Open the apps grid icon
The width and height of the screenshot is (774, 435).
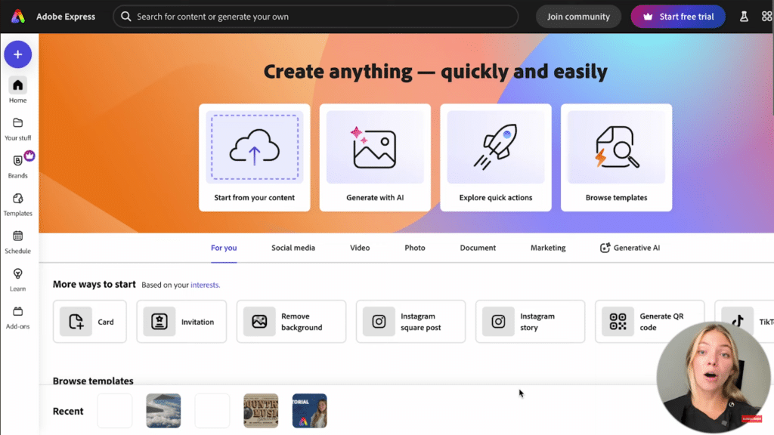coord(766,17)
